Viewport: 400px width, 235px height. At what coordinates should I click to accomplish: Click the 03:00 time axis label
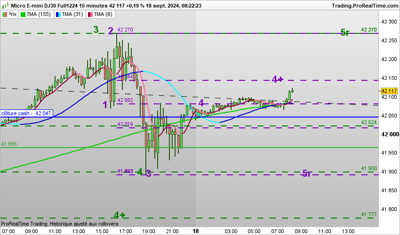pos(231,231)
